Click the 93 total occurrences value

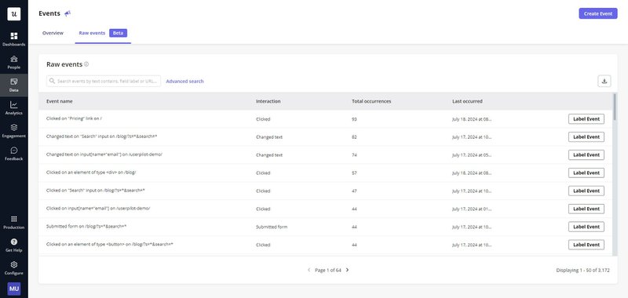coord(354,119)
